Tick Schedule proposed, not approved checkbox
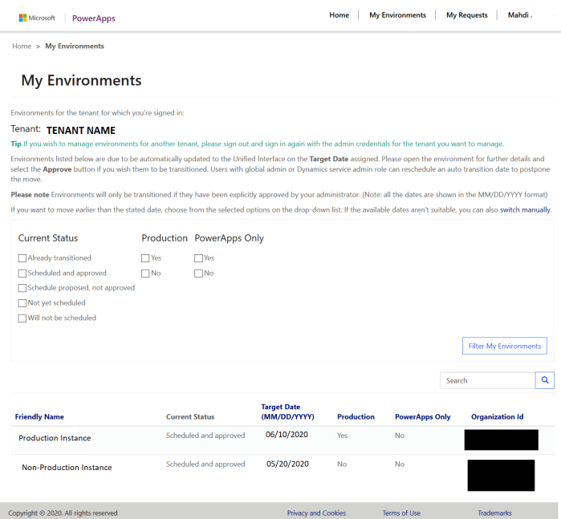The image size is (561, 519). (x=22, y=288)
